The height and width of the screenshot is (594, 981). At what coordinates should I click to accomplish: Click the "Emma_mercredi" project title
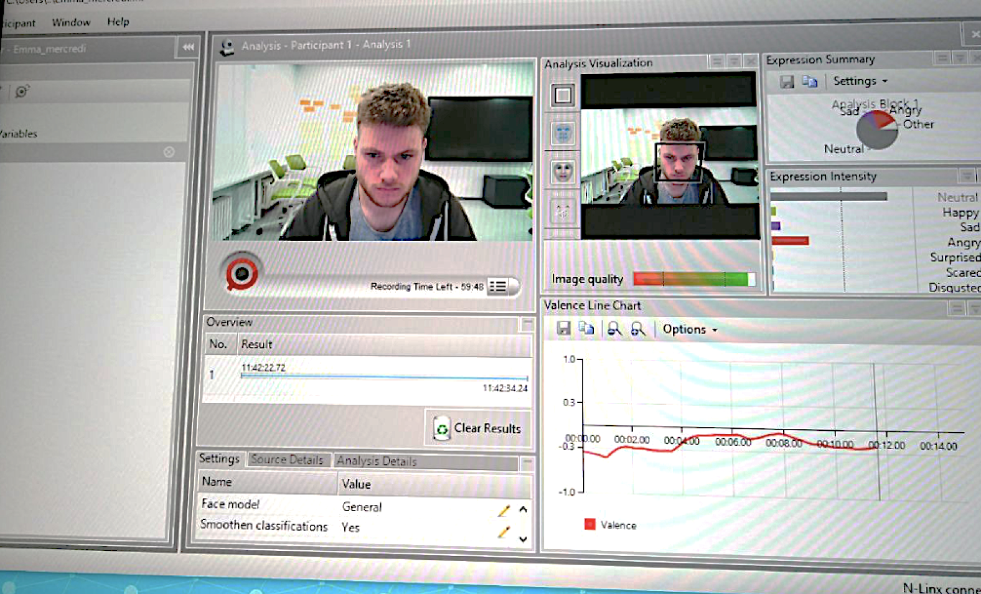pyautogui.click(x=49, y=49)
